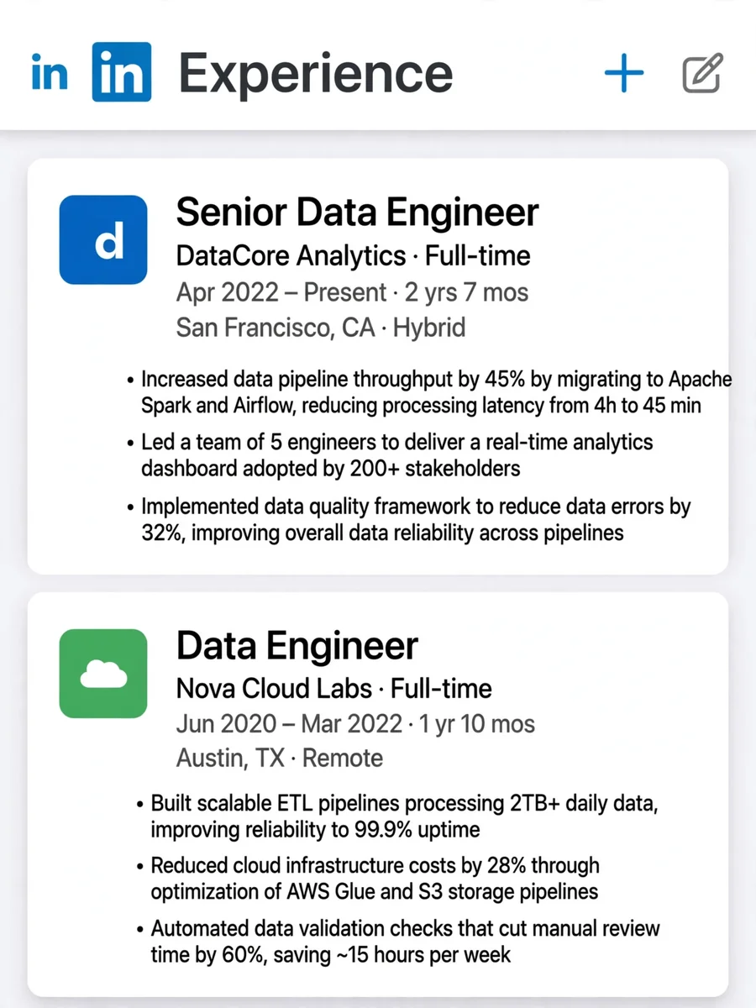Open the Senior Data Engineer position
756x1008 pixels.
pyautogui.click(x=357, y=213)
